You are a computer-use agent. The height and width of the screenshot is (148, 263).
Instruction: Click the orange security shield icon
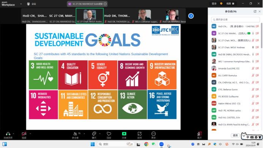[x=221, y=3]
